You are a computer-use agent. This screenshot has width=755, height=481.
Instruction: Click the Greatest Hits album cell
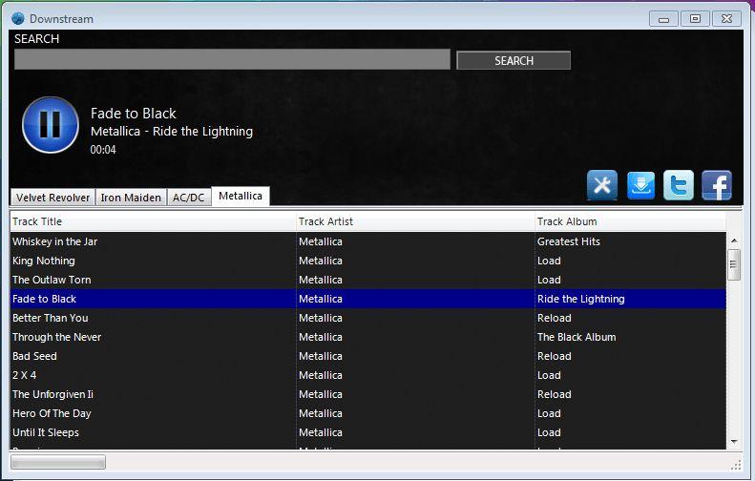[x=630, y=241]
